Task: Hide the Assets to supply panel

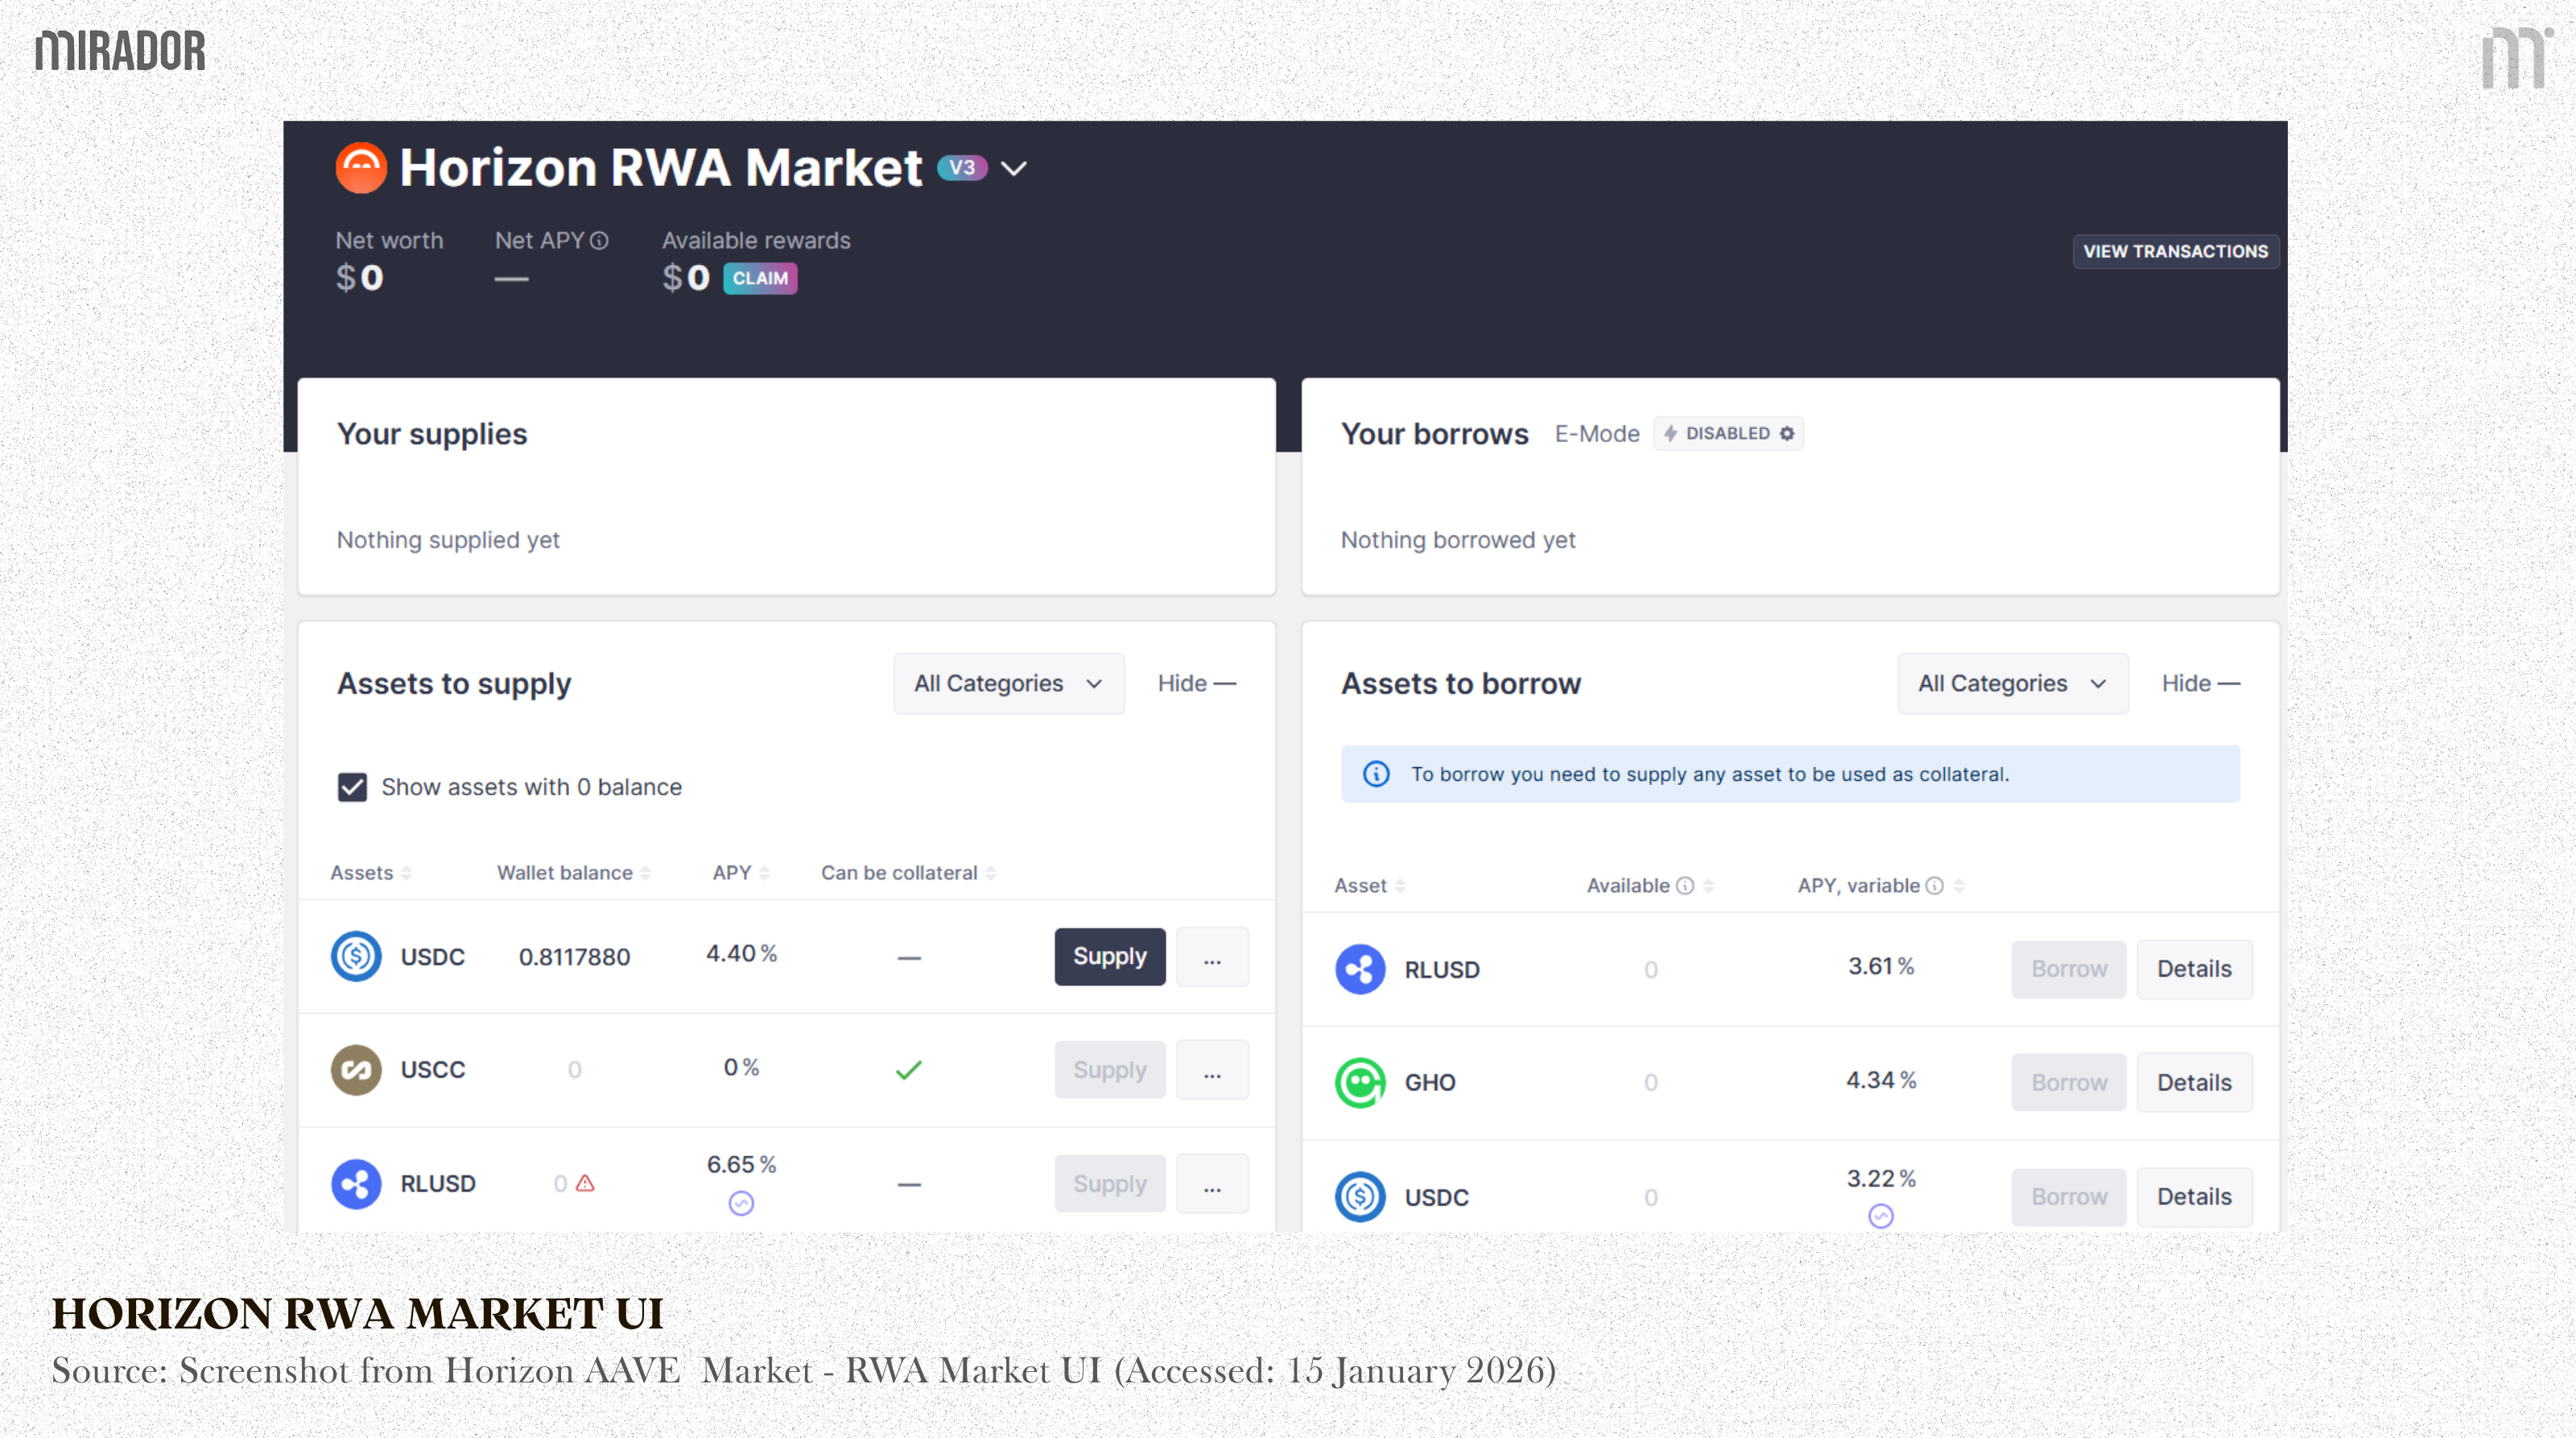Action: [1196, 683]
